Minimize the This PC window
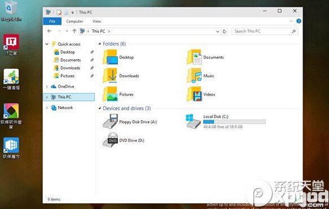The width and height of the screenshot is (329, 209). [x=265, y=11]
